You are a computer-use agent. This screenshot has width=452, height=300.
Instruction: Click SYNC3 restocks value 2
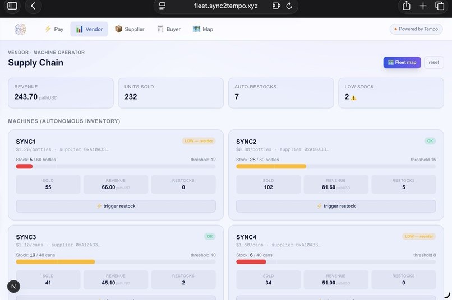(183, 283)
